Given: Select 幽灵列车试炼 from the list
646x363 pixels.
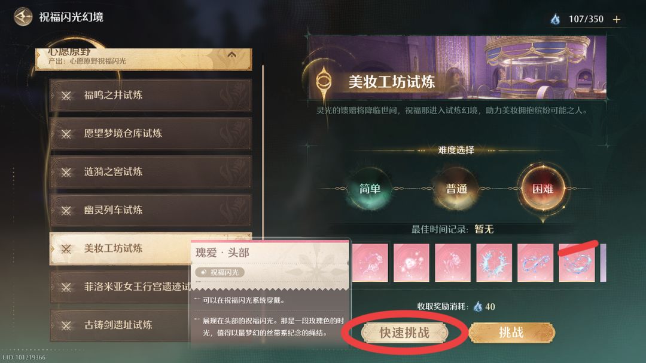Looking at the screenshot, I should coord(150,210).
